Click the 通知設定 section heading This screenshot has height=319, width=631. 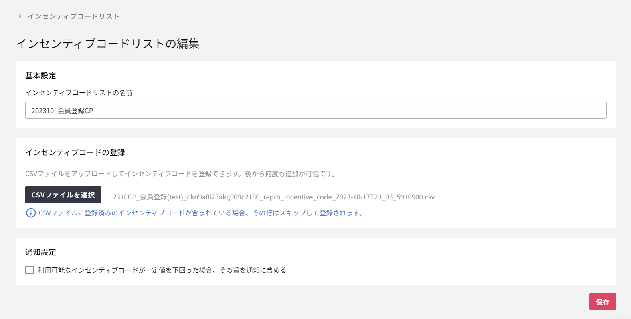click(x=40, y=252)
